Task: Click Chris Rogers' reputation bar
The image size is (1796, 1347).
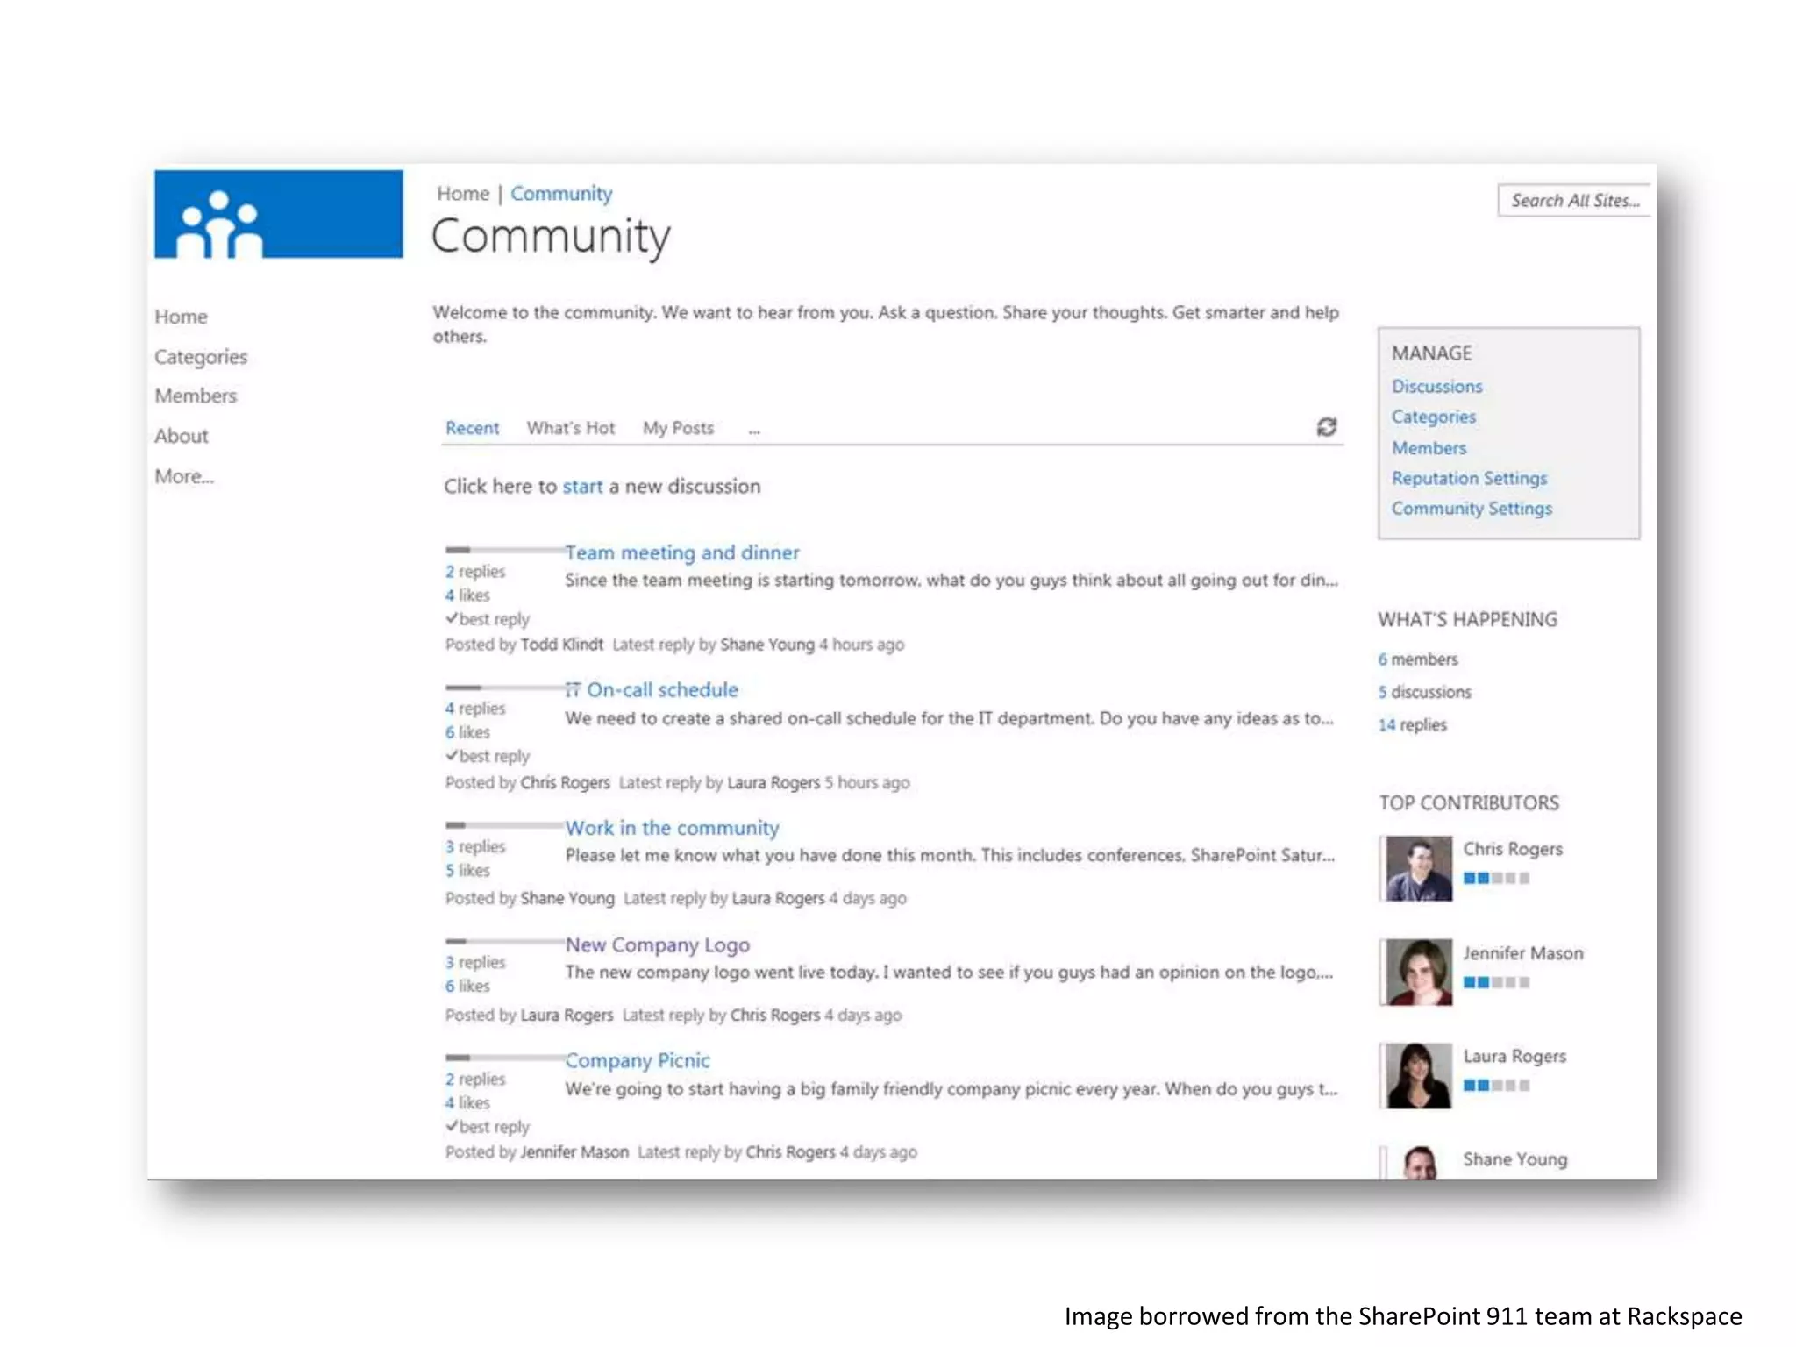Action: click(1496, 878)
